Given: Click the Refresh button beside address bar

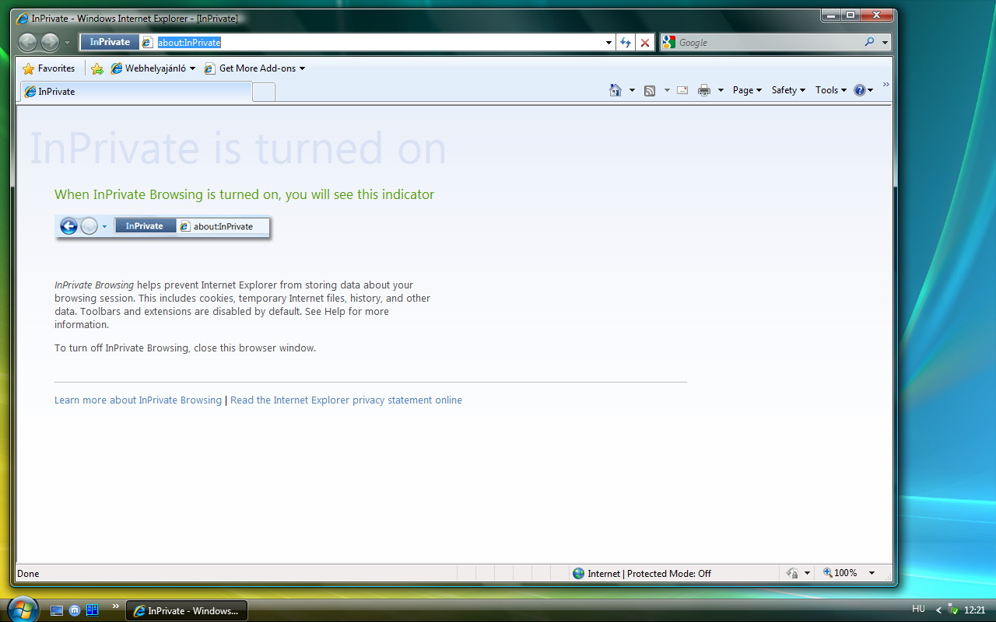Looking at the screenshot, I should point(625,43).
